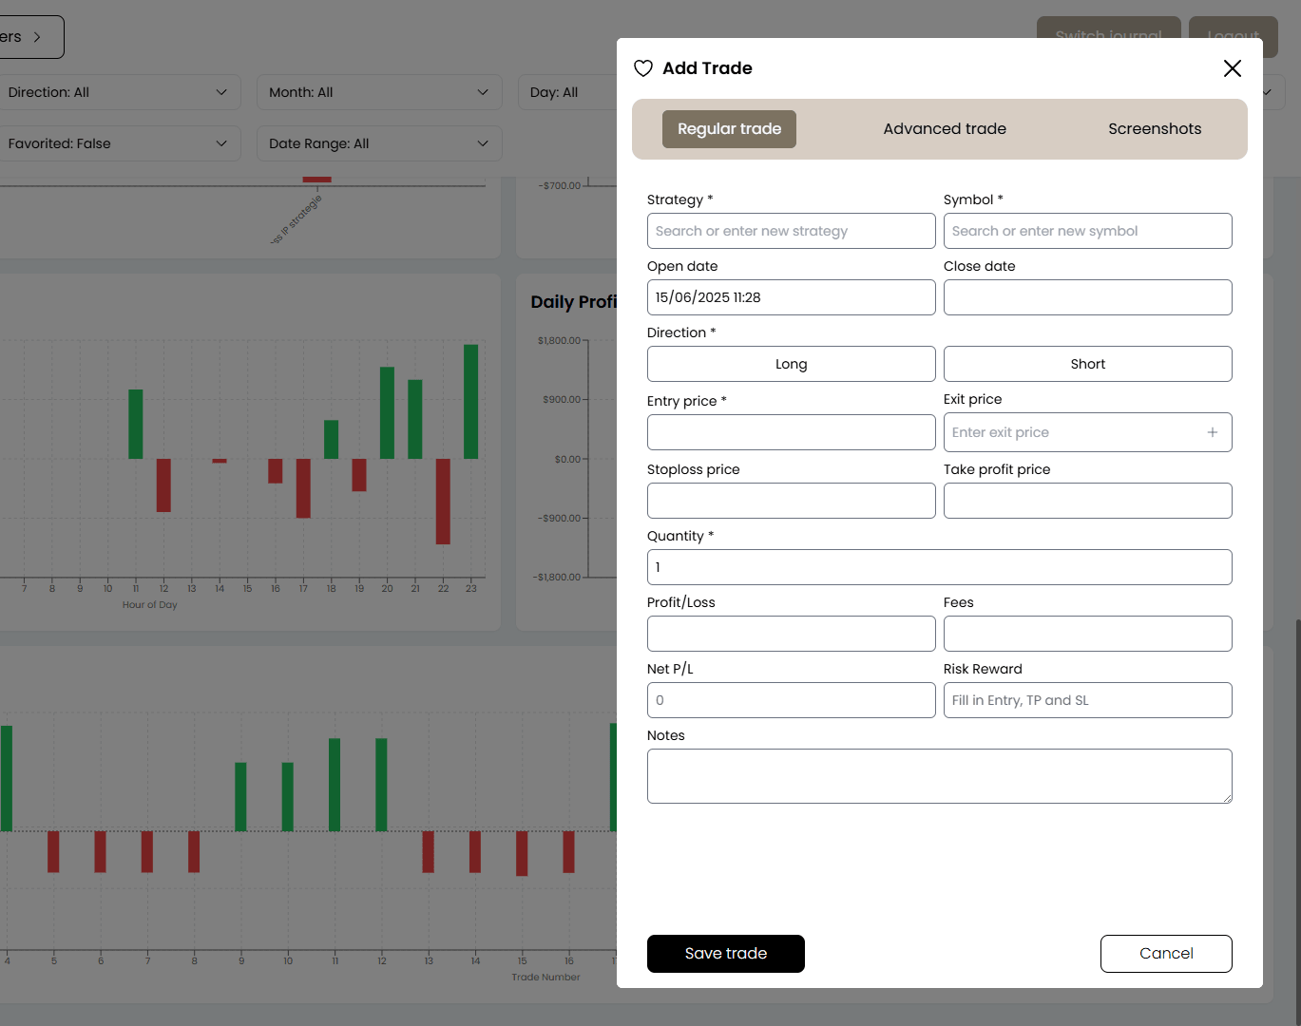The width and height of the screenshot is (1301, 1026).
Task: Click the plus icon in Exit price field
Action: tap(1213, 432)
